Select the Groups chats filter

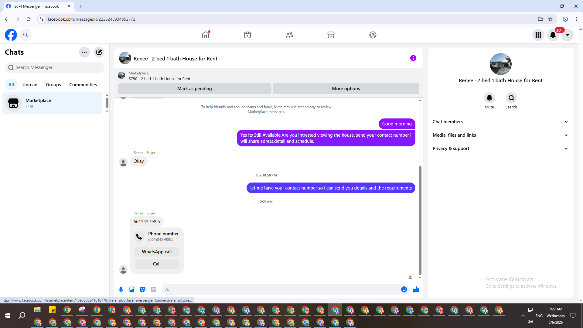point(53,85)
